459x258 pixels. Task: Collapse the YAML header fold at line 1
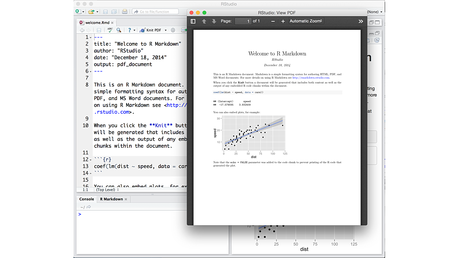(90, 37)
